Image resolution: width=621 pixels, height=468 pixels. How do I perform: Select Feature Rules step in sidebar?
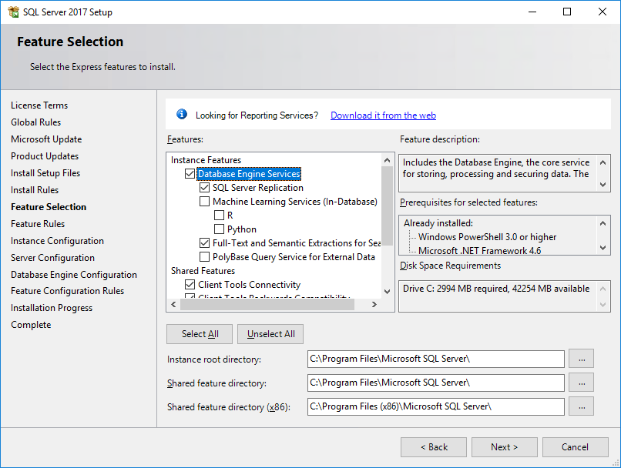point(38,224)
